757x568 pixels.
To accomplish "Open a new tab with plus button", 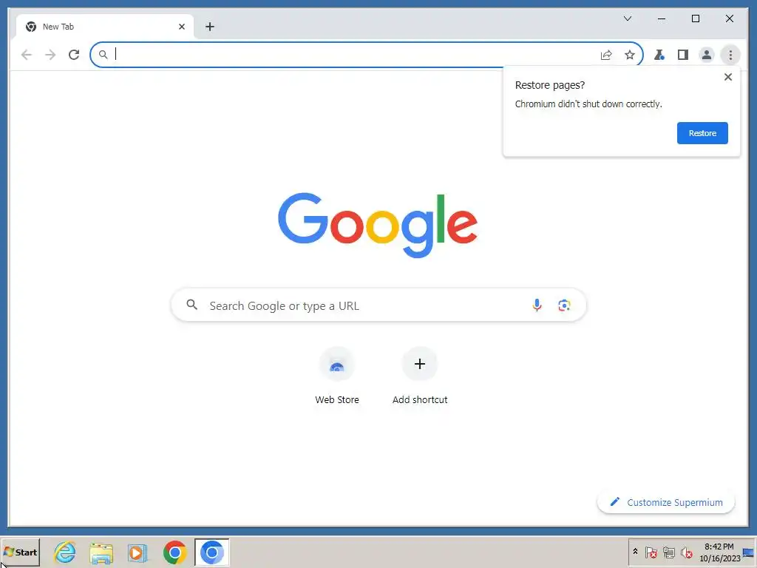I will (x=209, y=27).
